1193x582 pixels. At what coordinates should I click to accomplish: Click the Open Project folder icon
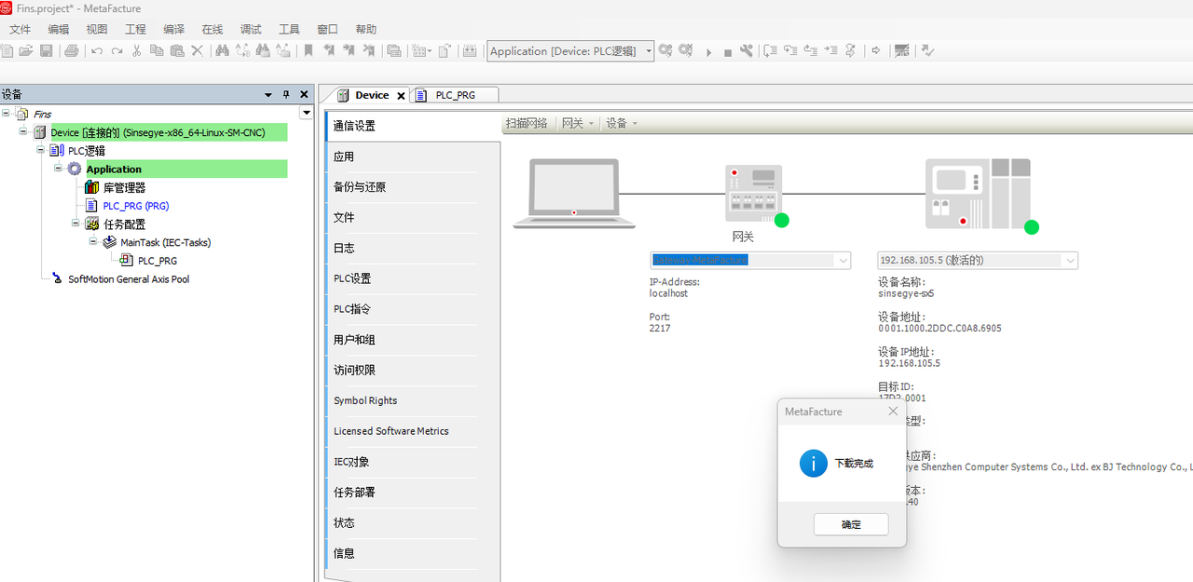click(x=26, y=51)
